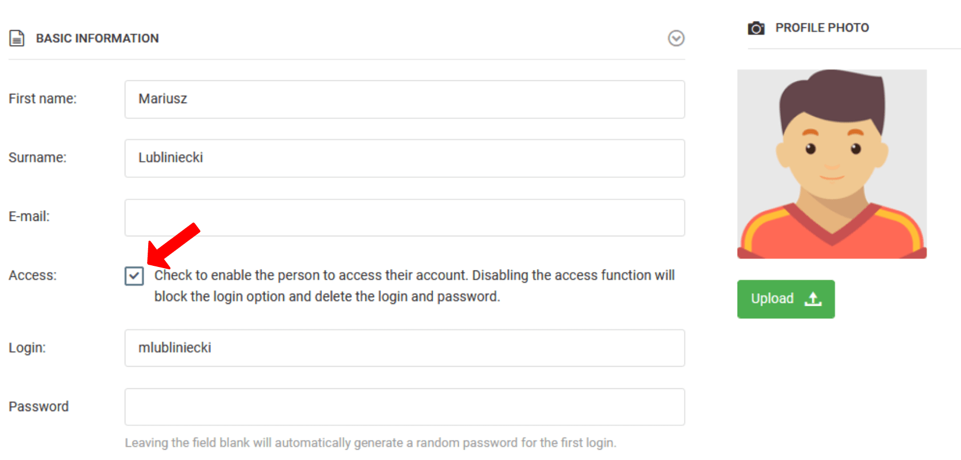This screenshot has width=961, height=460.
Task: Click the "First name:" label
Action: point(43,98)
